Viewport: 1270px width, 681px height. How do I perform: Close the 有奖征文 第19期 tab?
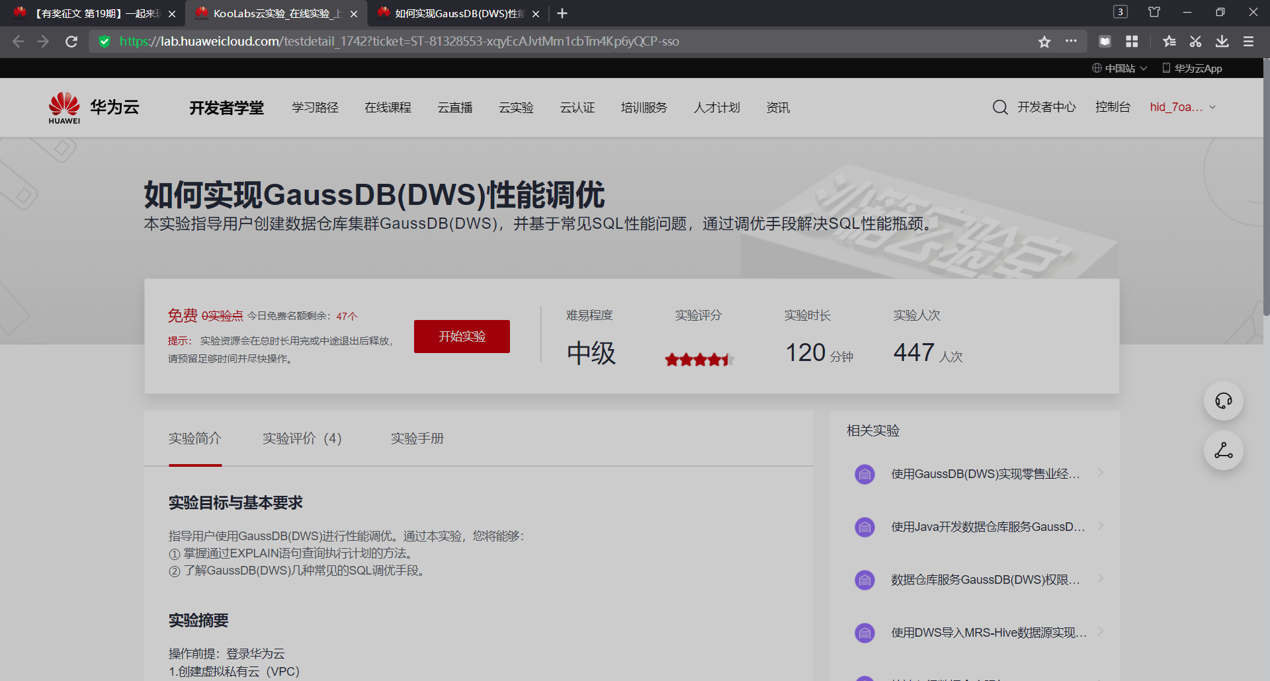coord(172,14)
